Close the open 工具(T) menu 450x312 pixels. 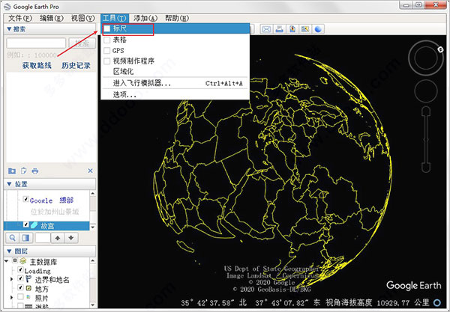[115, 18]
